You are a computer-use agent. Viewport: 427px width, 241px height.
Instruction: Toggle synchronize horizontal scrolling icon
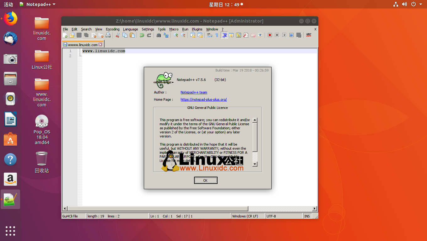(200, 35)
